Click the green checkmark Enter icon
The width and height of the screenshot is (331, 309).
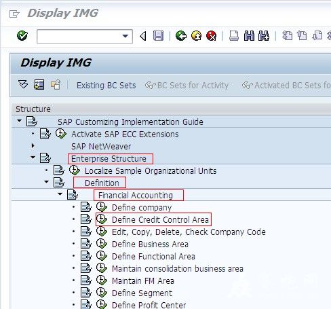coord(22,36)
